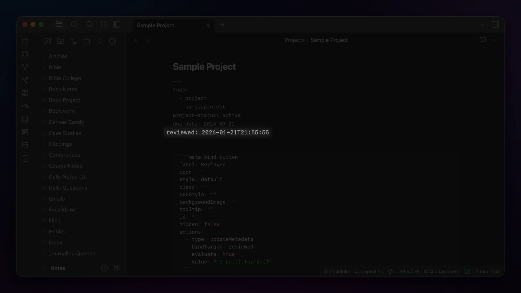Image resolution: width=521 pixels, height=293 pixels.
Task: Toggle the left sidebar
Action: tap(117, 24)
